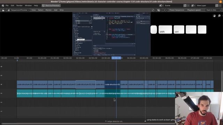Open the view layer browse icon dropdown

pos(193,6)
